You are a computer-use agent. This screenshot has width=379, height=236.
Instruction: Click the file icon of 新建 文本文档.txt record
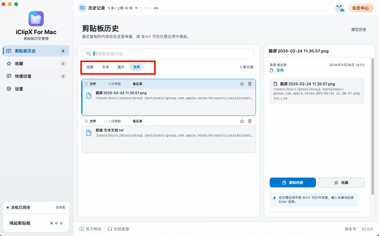point(89,133)
